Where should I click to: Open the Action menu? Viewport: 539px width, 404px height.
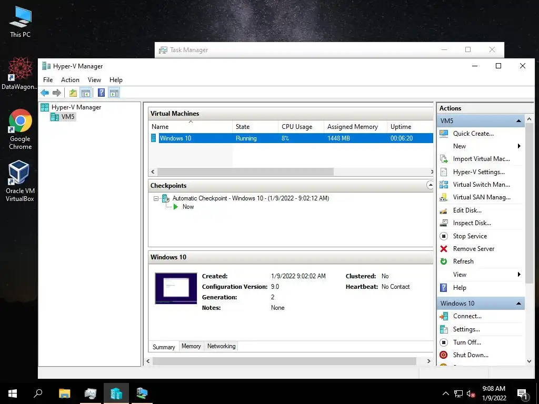[70, 80]
